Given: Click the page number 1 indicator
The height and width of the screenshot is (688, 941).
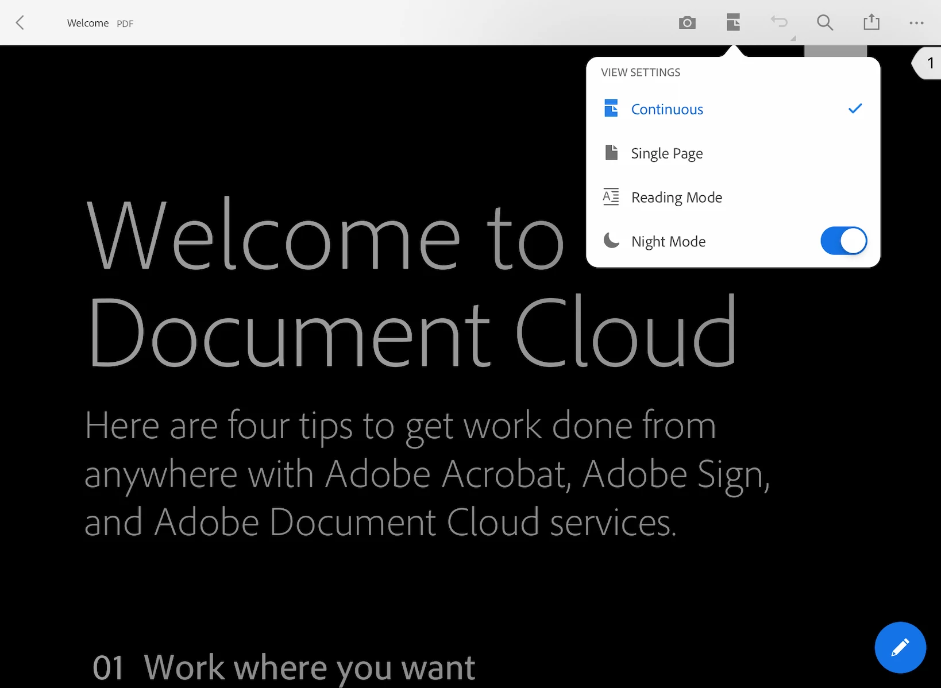Looking at the screenshot, I should tap(927, 63).
